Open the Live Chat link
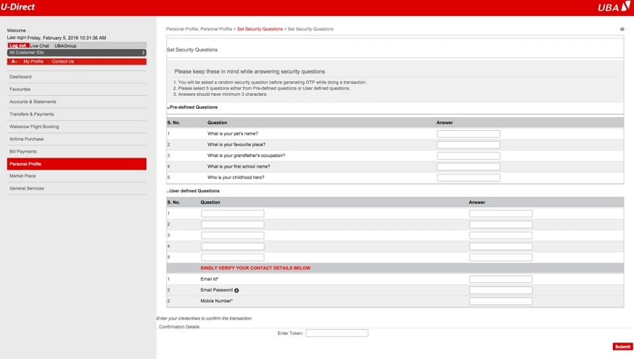634x359 pixels. (x=40, y=46)
